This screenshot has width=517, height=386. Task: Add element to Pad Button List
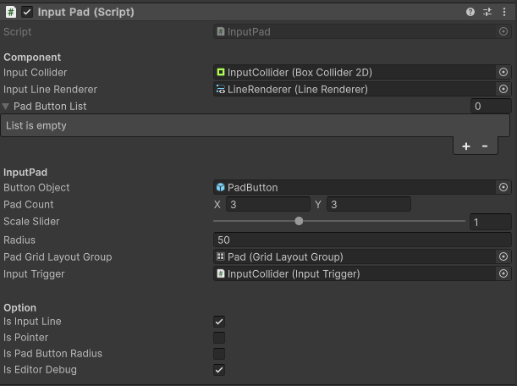466,146
